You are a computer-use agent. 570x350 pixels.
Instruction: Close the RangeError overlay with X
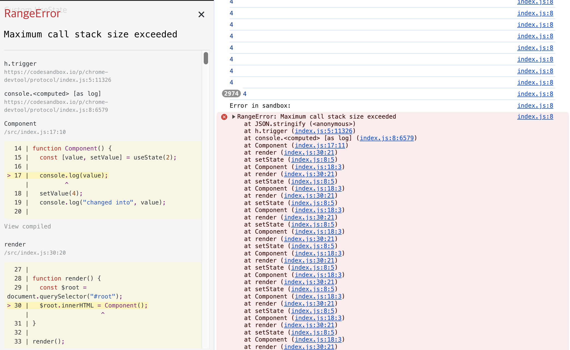click(201, 14)
